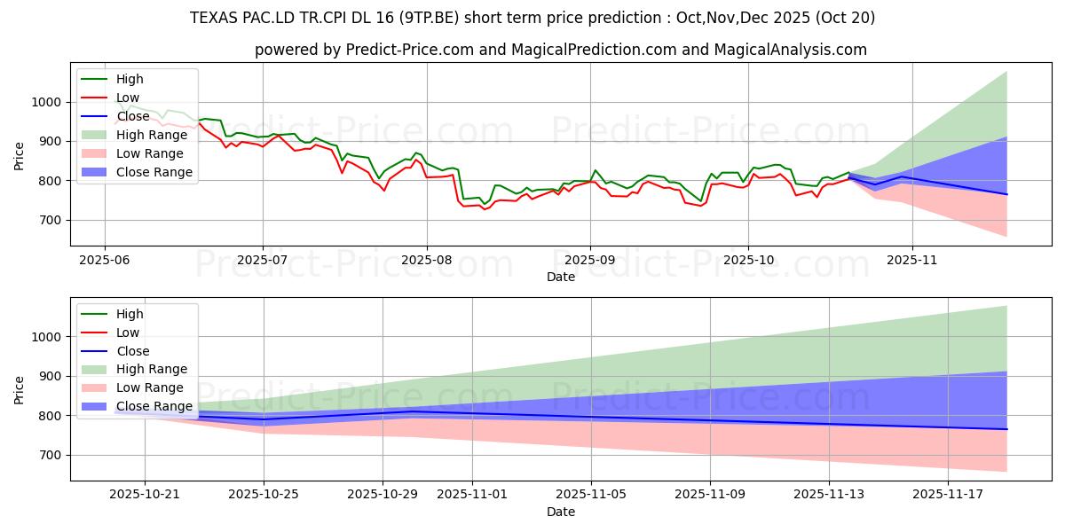
Task: Select the 2025-11 date label on top chart
Action: coord(911,262)
